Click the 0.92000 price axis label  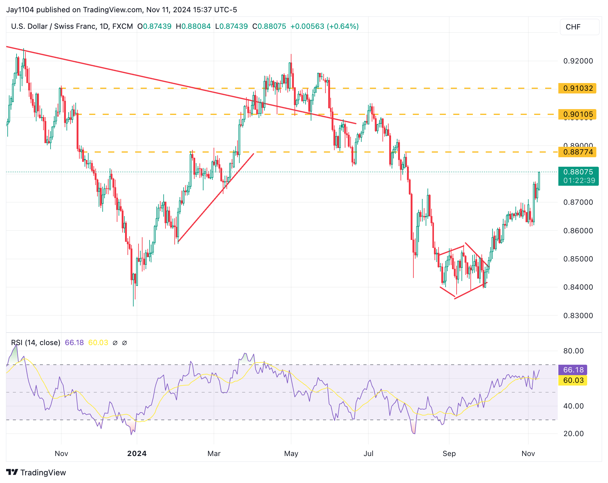click(578, 61)
